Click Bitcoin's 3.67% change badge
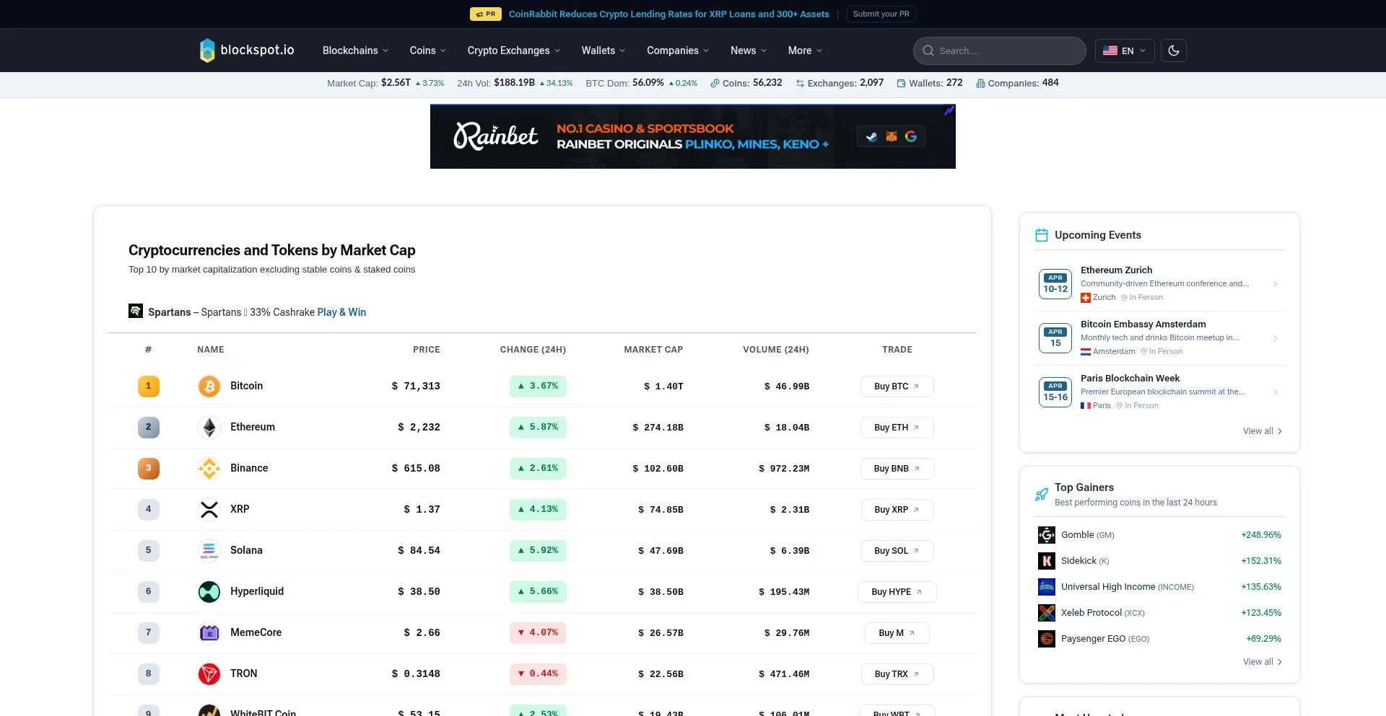Image resolution: width=1386 pixels, height=716 pixels. pos(538,386)
